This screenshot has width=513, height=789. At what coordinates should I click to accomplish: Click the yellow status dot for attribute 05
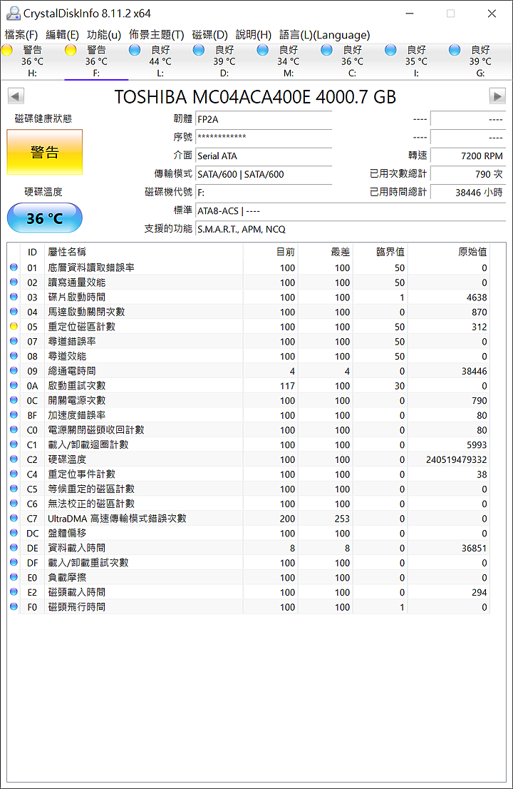coord(14,326)
